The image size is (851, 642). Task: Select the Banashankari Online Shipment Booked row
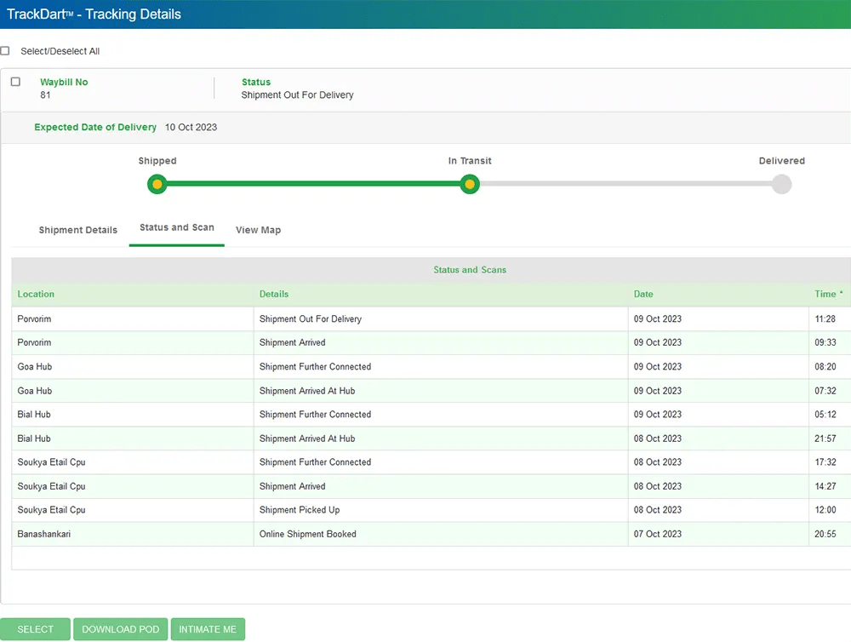(340, 534)
